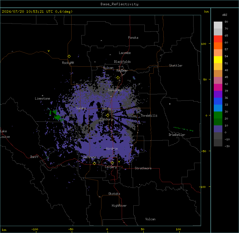
Task: Click the Vulcan city label
Action: 151,219
